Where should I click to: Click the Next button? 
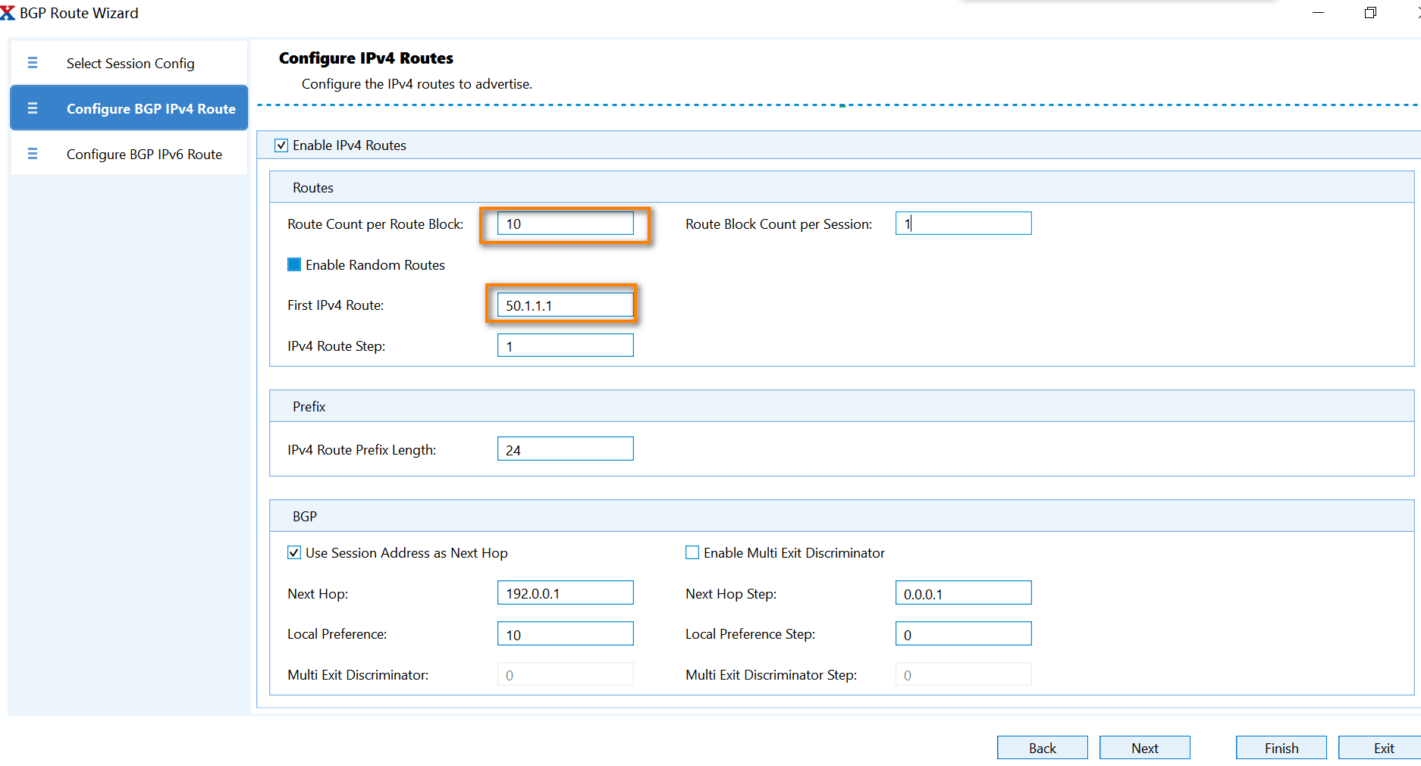coord(1144,748)
